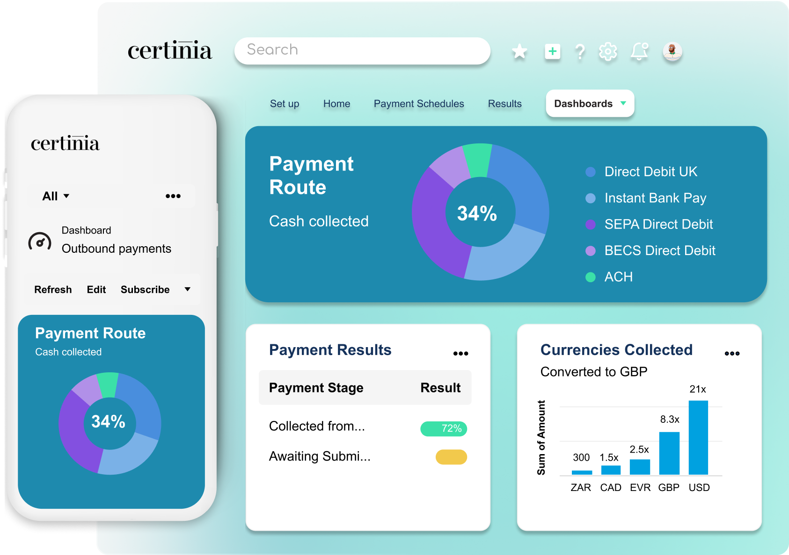Click the yellow Awaiting Submi... result pill
This screenshot has width=789, height=555.
click(451, 457)
